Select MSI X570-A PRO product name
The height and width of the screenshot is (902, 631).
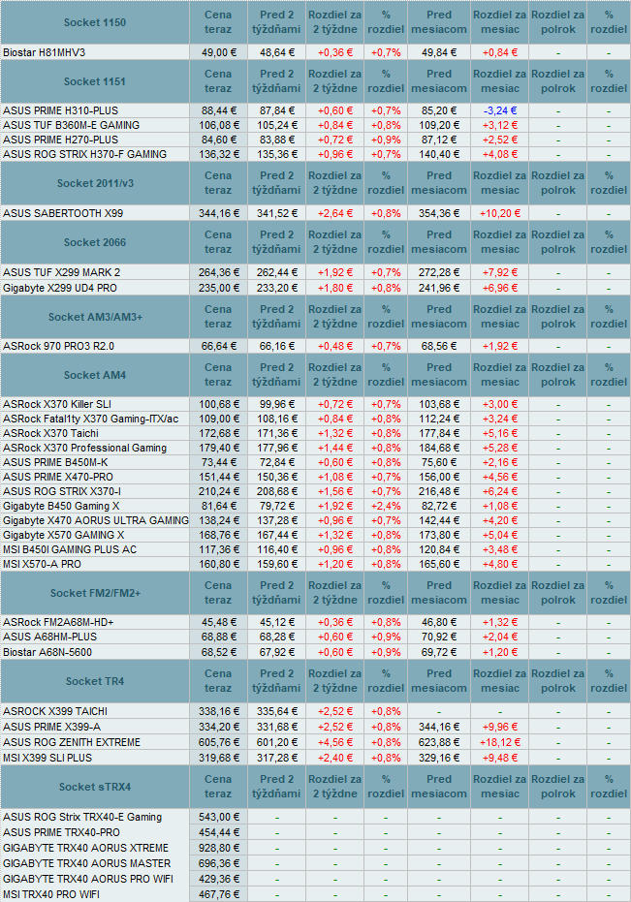click(42, 564)
